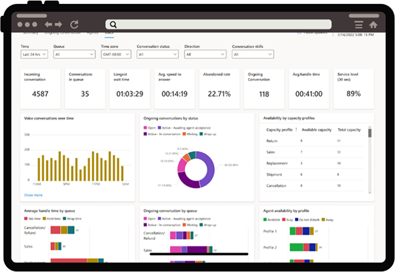Switch to the Voice tab
The width and height of the screenshot is (395, 272).
[x=109, y=32]
